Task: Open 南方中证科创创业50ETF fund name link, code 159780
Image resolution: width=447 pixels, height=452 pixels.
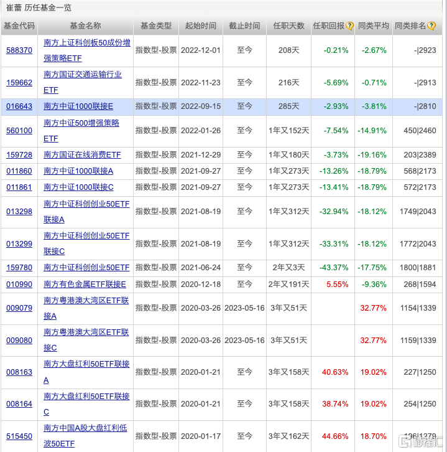Action: pos(86,268)
